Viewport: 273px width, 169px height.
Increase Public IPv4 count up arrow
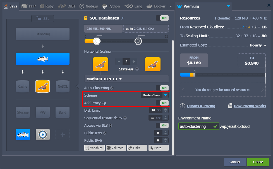point(166,132)
